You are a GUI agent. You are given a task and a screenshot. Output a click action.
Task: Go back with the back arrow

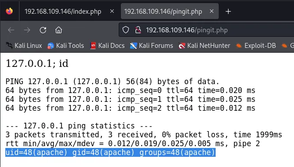coord(11,30)
